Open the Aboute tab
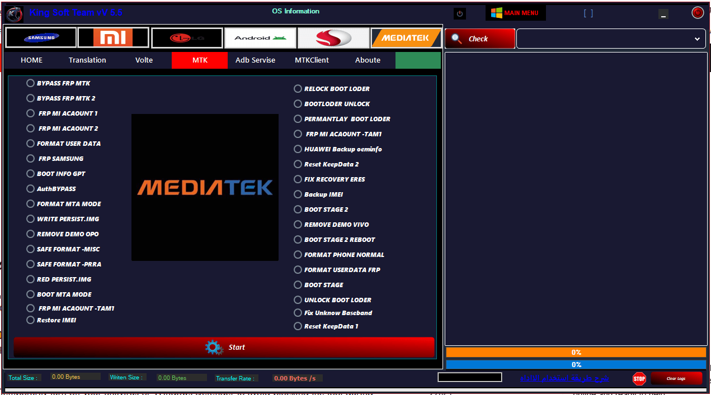 coord(368,60)
